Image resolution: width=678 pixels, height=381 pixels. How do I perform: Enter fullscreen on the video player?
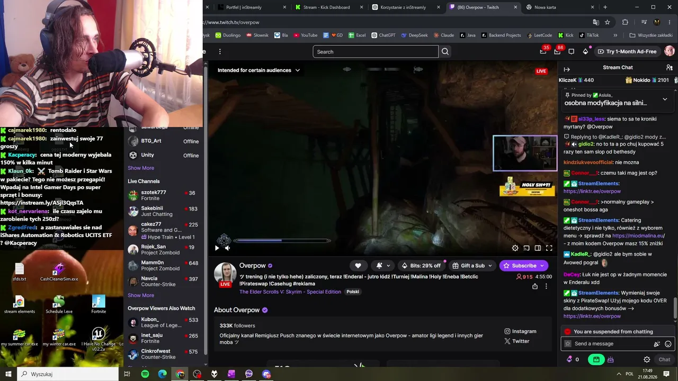pos(549,248)
